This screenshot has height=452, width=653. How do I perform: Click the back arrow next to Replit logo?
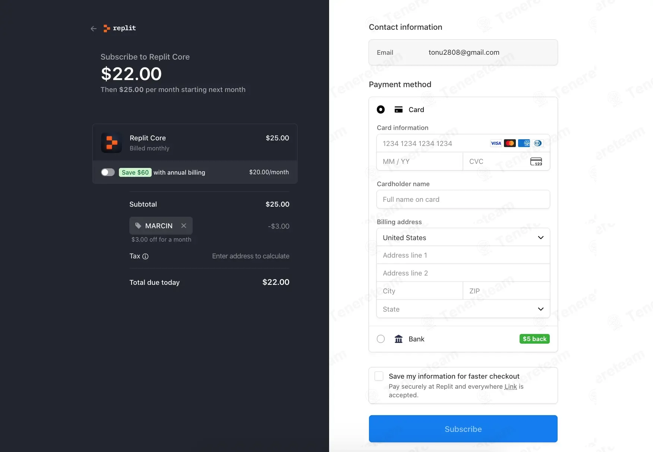click(94, 29)
